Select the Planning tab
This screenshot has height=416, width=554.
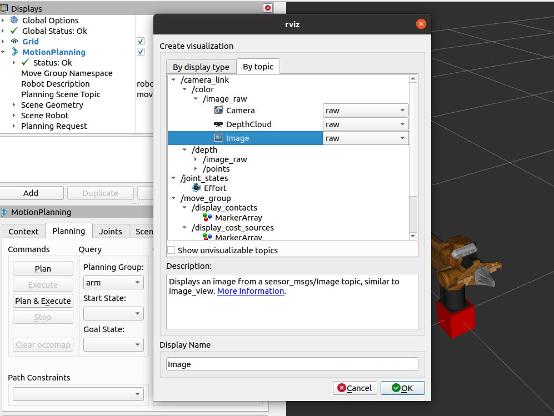coord(68,231)
